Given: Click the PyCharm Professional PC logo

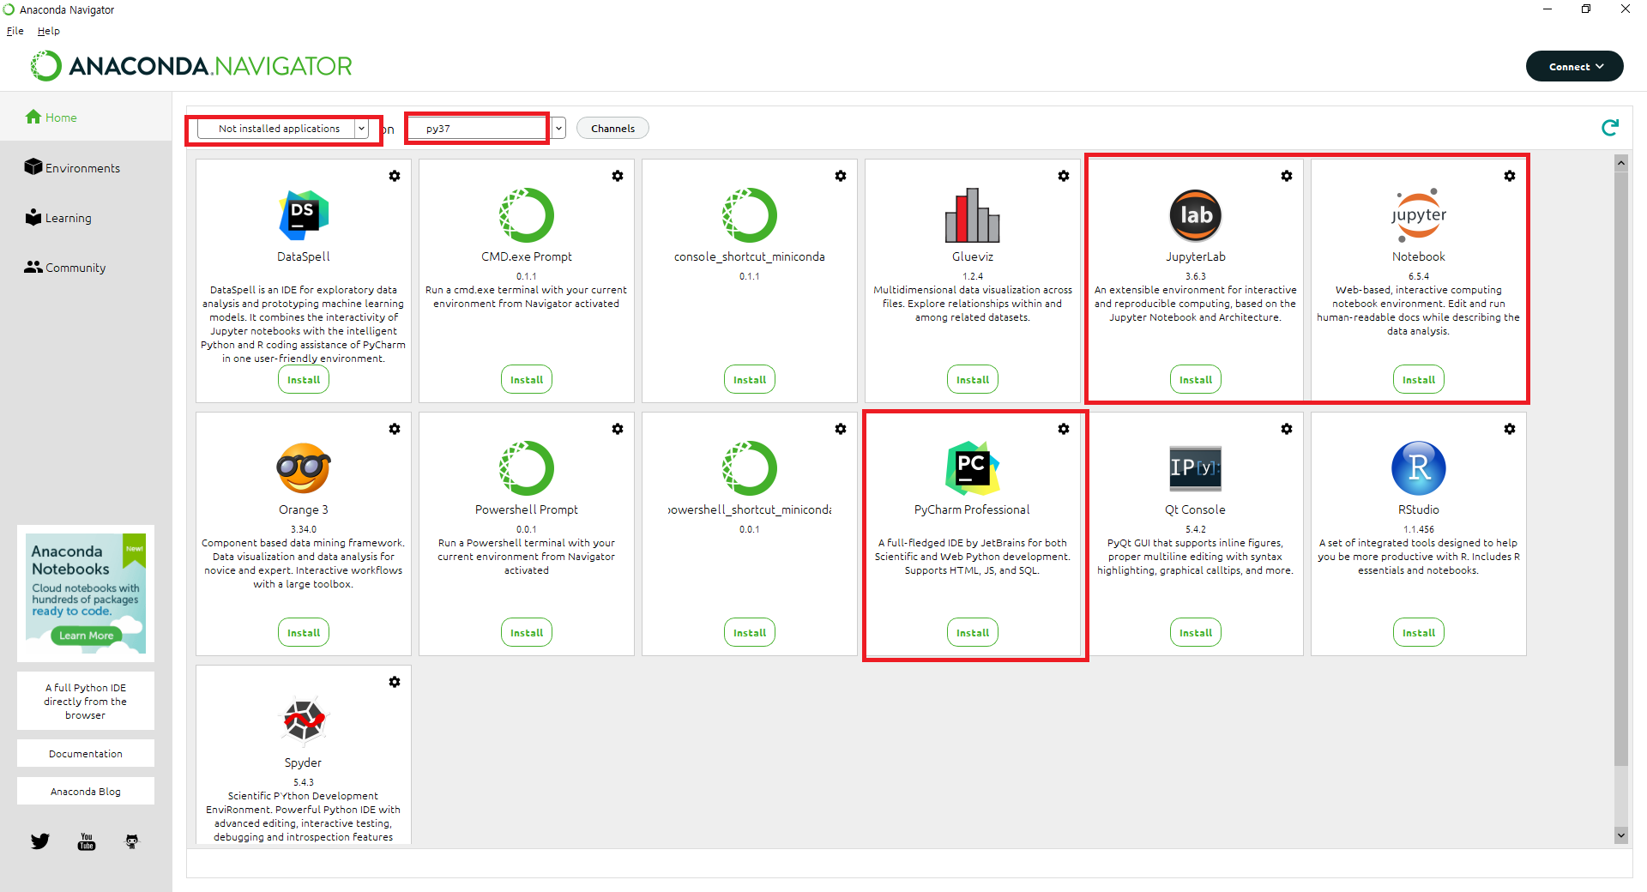Looking at the screenshot, I should click(x=973, y=468).
